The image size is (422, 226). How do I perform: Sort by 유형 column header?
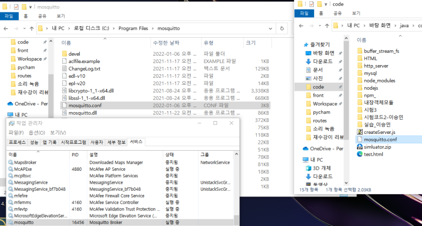209,43
